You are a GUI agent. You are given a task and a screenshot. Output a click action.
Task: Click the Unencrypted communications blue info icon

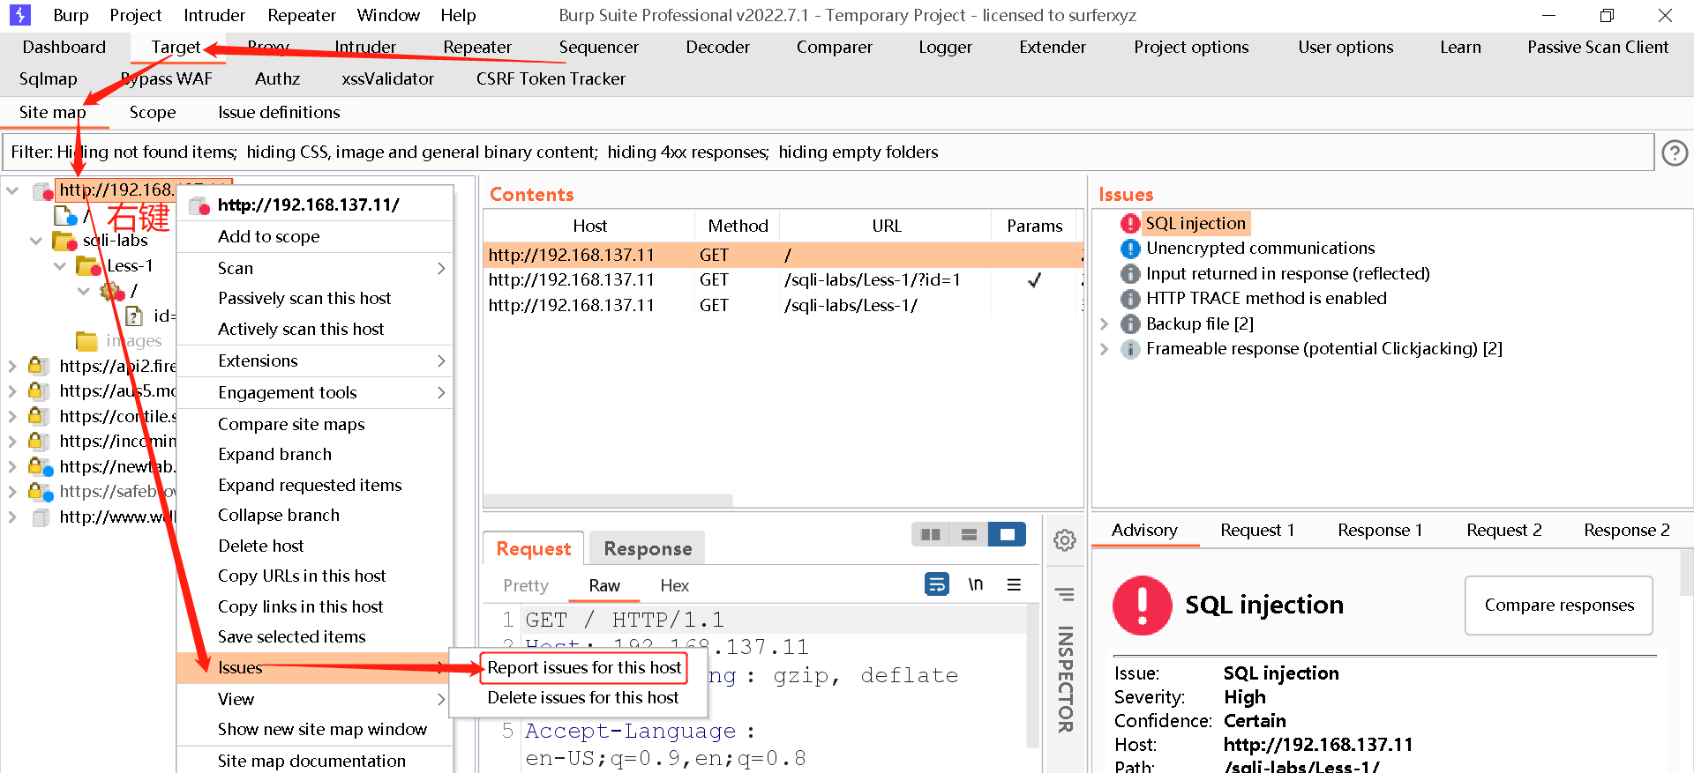(x=1130, y=249)
